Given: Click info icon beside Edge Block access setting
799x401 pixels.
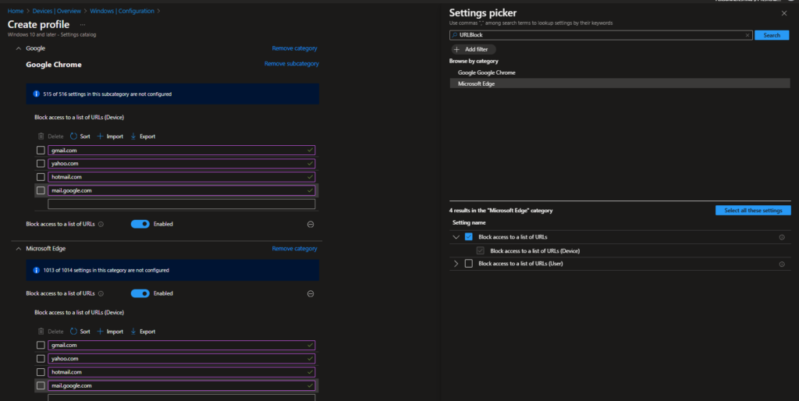Looking at the screenshot, I should coord(101,293).
